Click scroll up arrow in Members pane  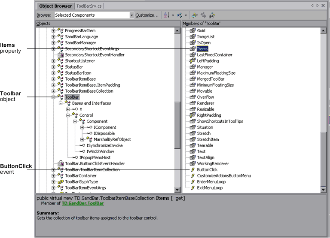tap(323, 31)
